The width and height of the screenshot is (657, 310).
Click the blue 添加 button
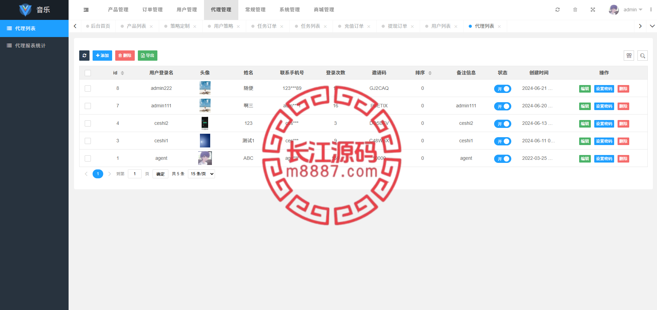click(x=102, y=56)
